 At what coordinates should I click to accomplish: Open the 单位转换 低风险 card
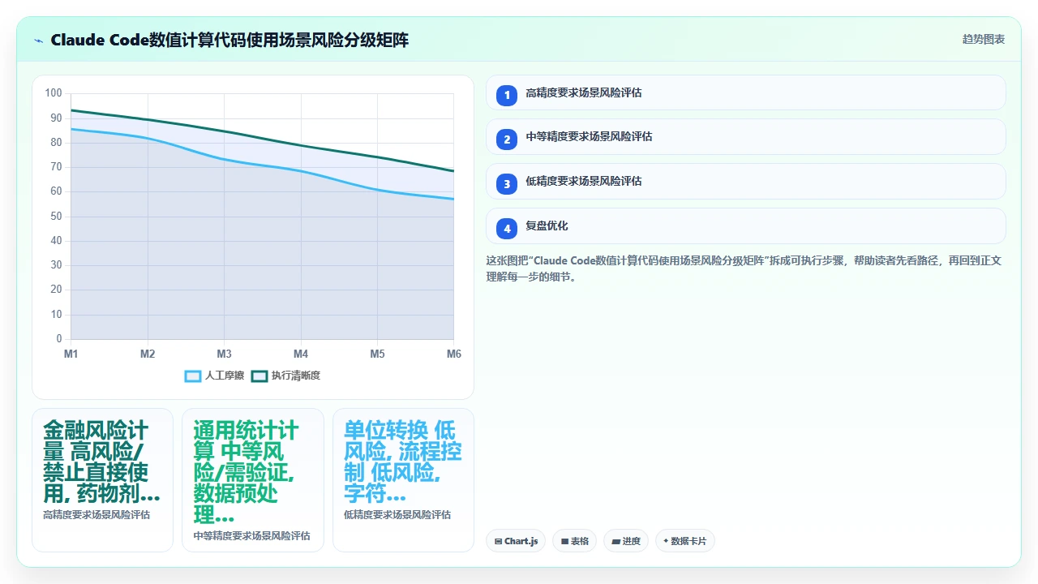403,480
